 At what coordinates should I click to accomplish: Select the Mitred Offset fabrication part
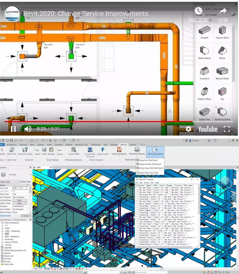(222, 73)
